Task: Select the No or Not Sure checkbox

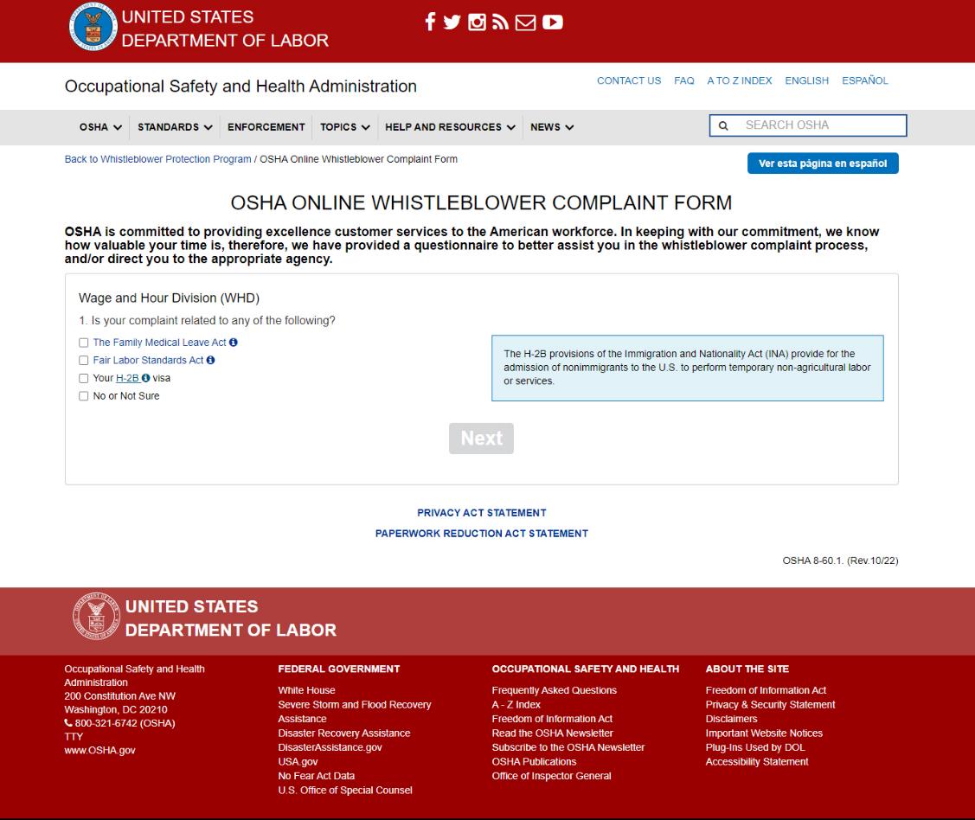Action: click(83, 396)
